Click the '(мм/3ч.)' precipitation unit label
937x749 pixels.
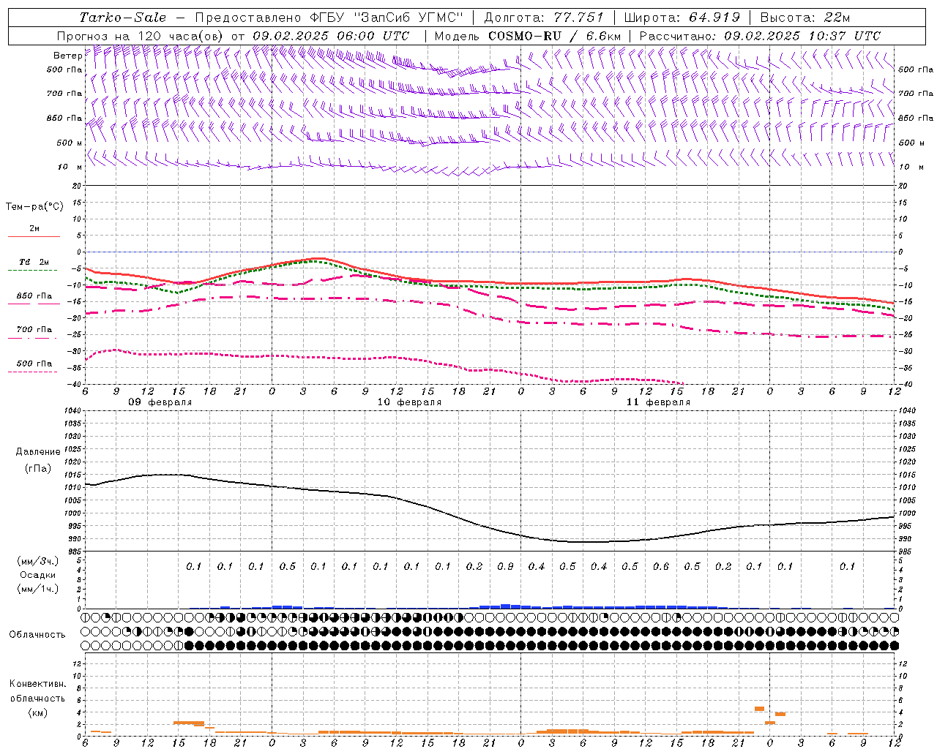[38, 561]
